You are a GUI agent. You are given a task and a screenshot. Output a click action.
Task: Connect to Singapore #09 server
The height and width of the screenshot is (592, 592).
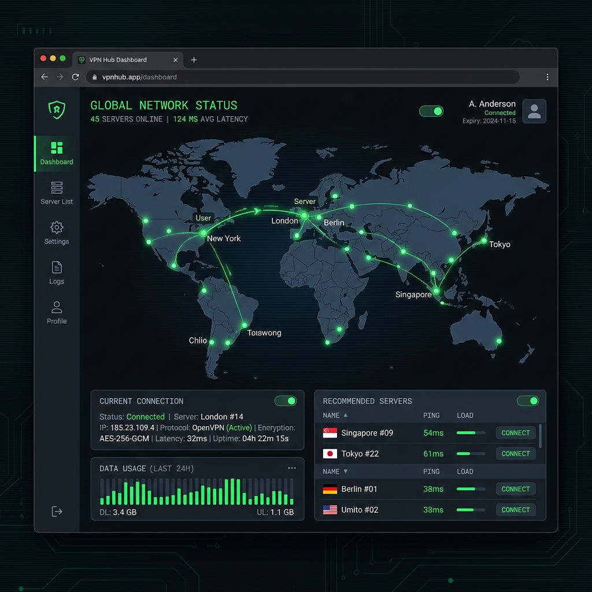point(515,432)
